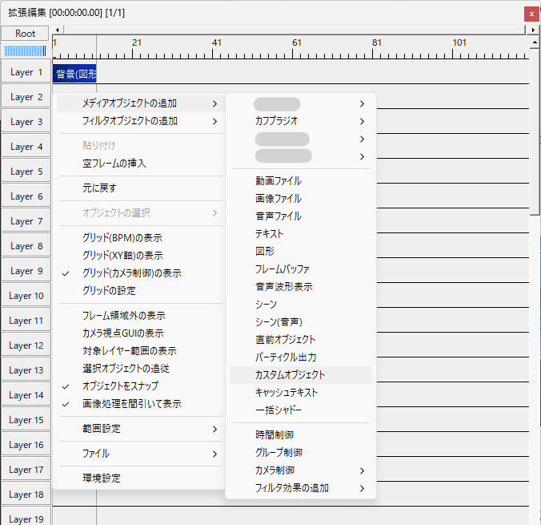Click the up arrow of vertical scrollbar
Viewport: 541px width, 525px height.
(535, 42)
